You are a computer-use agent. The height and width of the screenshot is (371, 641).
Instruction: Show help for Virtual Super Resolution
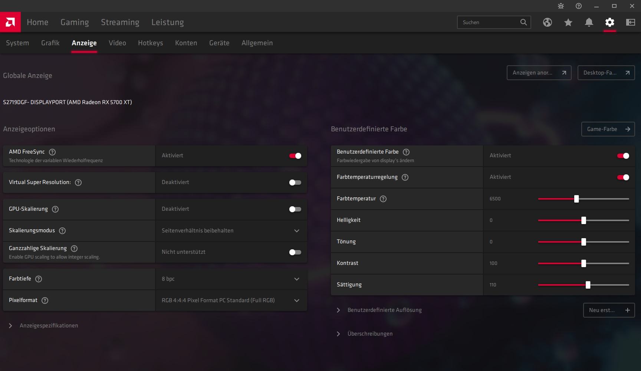pyautogui.click(x=78, y=183)
